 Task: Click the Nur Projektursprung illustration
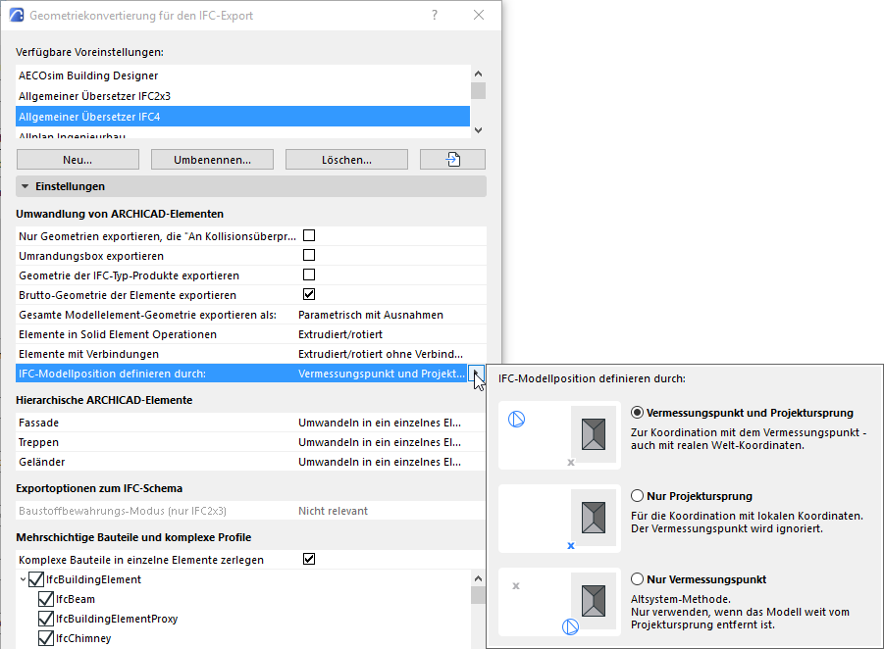[x=559, y=519]
